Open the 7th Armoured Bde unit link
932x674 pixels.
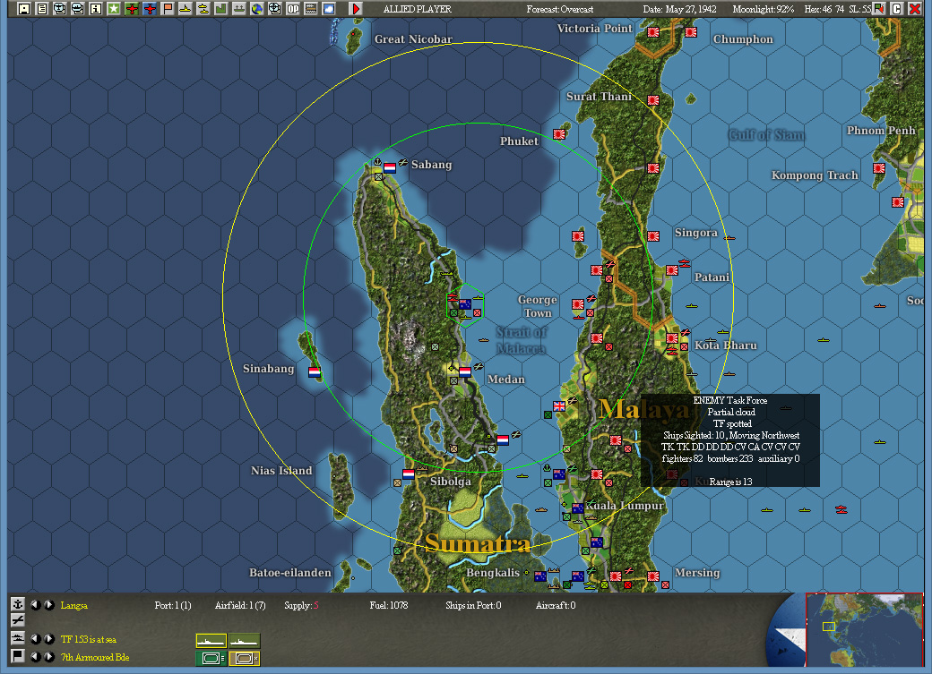pyautogui.click(x=95, y=657)
